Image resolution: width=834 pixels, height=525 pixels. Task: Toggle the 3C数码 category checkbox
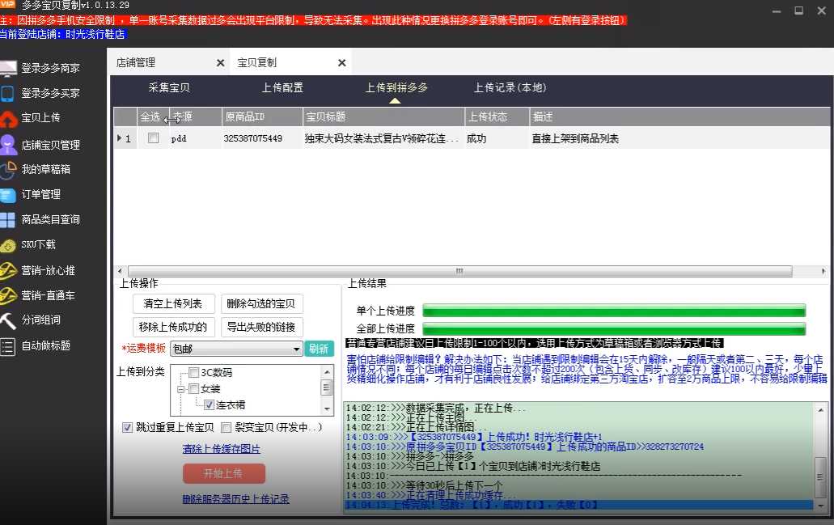click(194, 372)
